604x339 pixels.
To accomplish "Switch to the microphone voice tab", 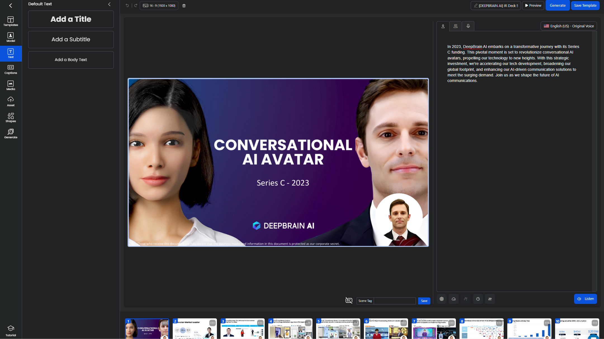I will [468, 26].
